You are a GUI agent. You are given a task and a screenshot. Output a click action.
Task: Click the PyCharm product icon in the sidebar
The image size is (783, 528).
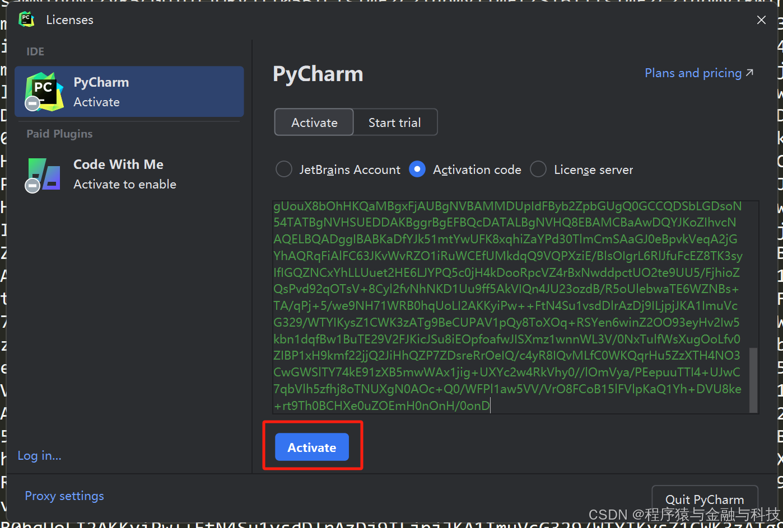(44, 92)
